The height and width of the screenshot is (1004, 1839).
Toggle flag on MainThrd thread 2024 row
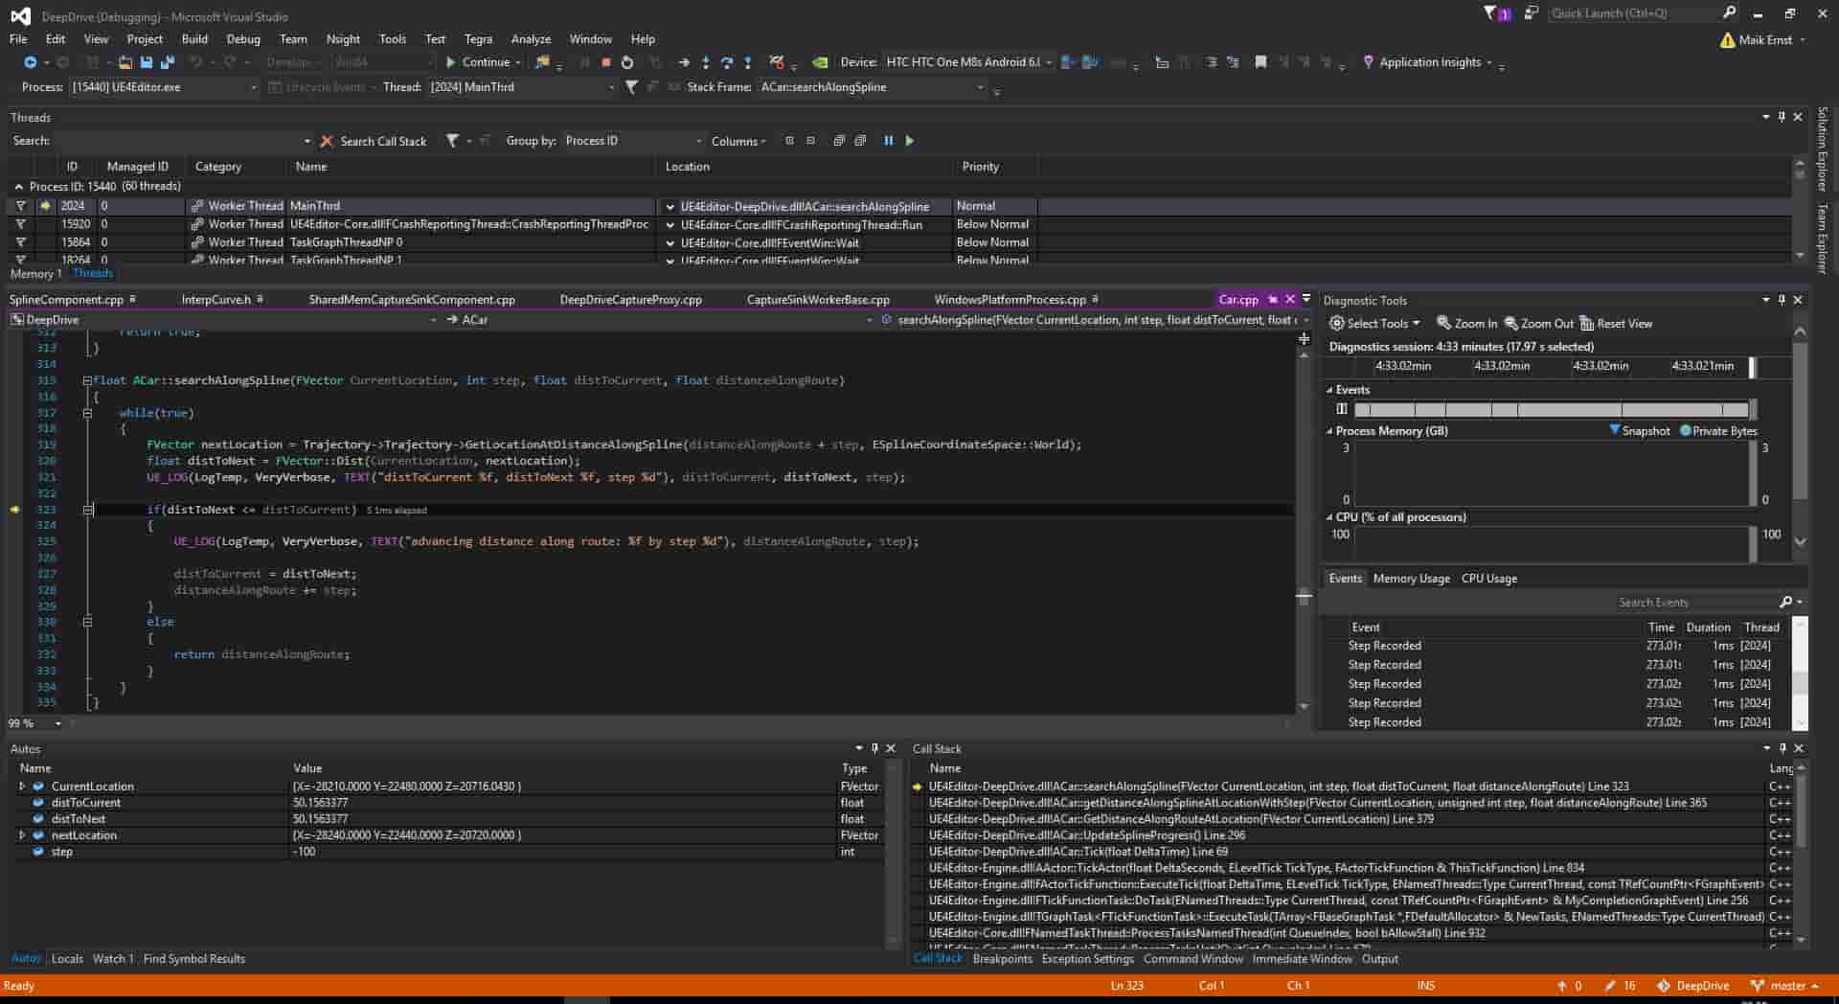pos(20,206)
